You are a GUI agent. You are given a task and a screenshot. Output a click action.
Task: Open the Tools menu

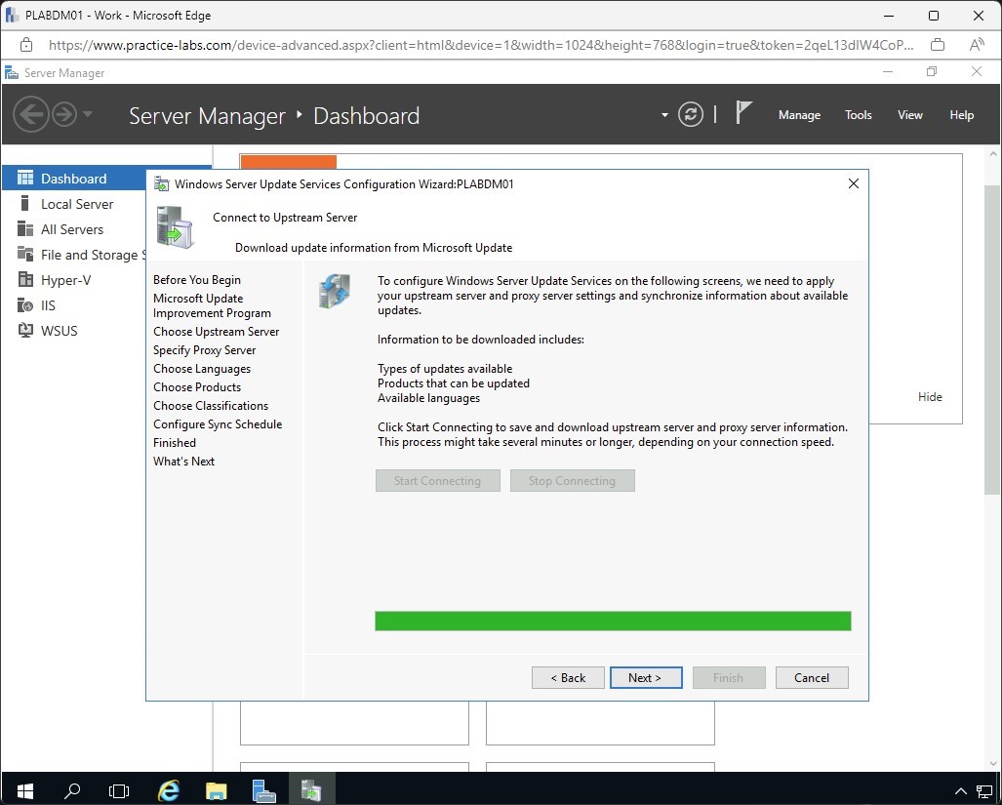(x=858, y=115)
